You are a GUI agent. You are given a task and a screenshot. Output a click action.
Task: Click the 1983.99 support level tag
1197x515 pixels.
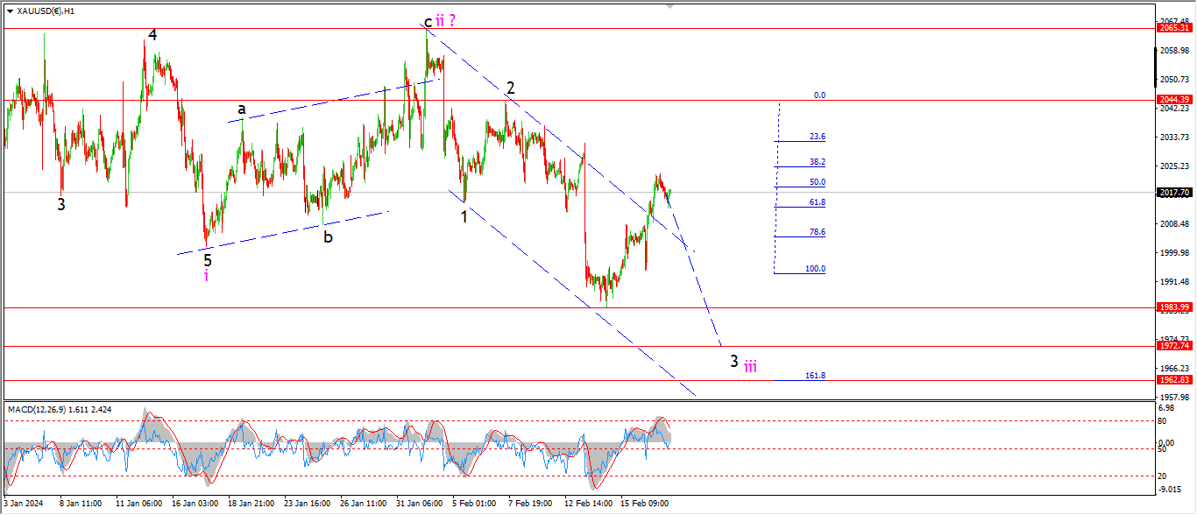[1174, 307]
